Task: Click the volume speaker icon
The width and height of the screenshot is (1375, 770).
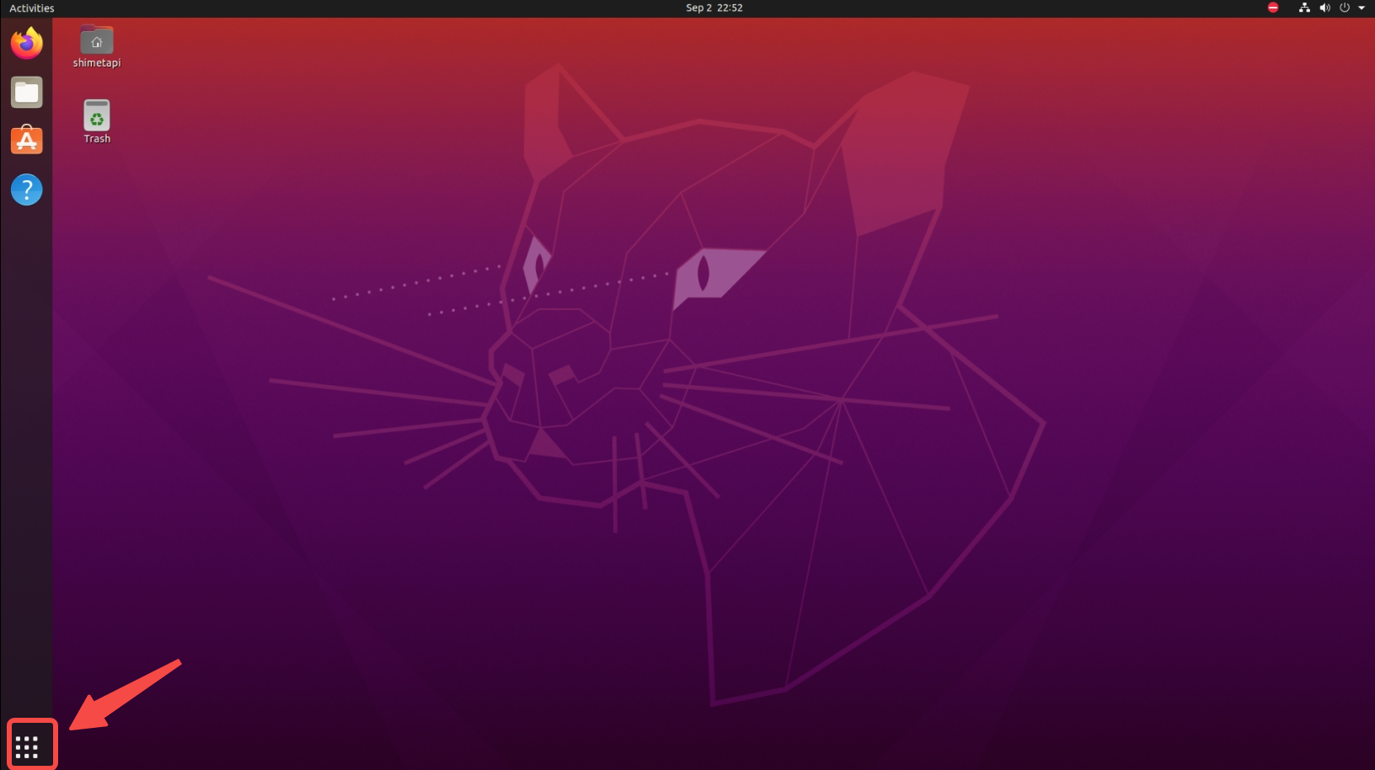Action: pos(1324,8)
